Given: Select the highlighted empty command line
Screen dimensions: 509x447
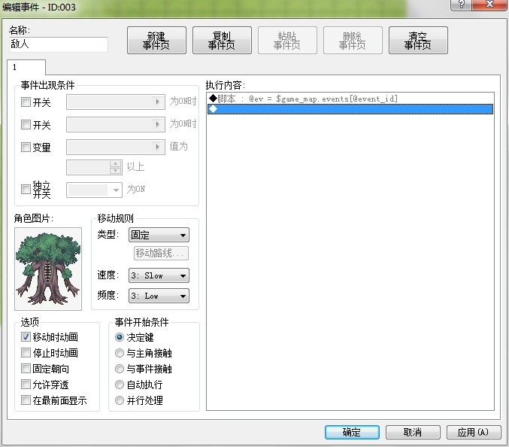Looking at the screenshot, I should click(350, 109).
